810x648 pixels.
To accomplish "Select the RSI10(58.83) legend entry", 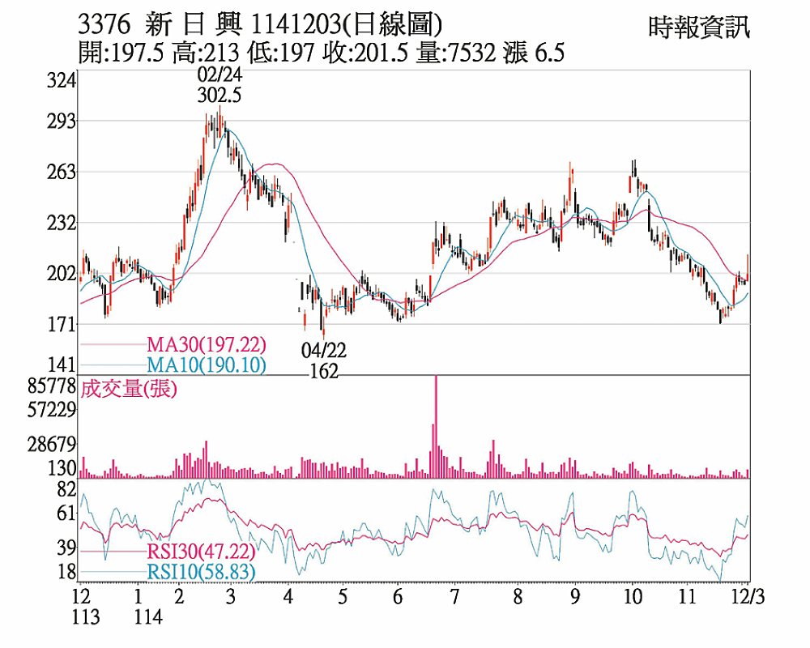I will (x=201, y=573).
